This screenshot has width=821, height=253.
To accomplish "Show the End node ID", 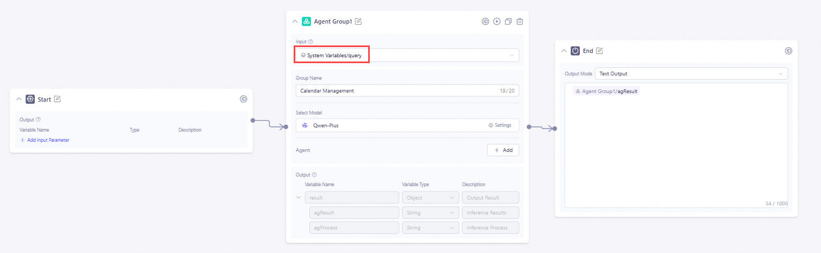I will pyautogui.click(x=788, y=51).
